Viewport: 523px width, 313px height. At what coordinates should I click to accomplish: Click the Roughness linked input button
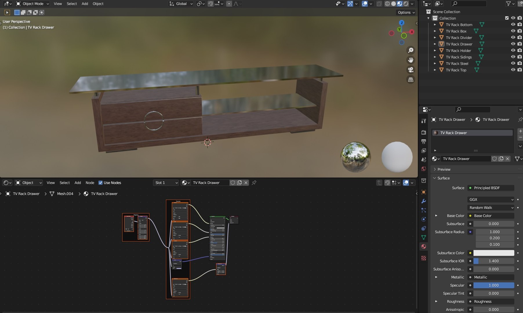click(x=491, y=301)
